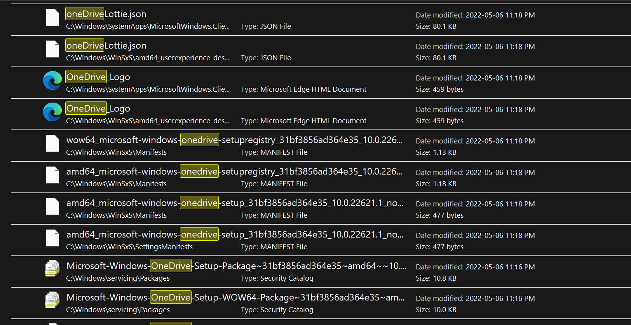Click file icon of amd64 onedrive-setup in WinSxS\Manifests
The width and height of the screenshot is (631, 325).
(x=52, y=206)
